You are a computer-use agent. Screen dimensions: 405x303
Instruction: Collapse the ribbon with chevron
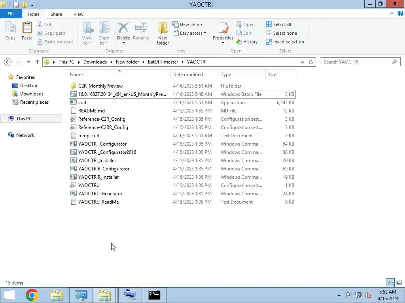point(392,14)
